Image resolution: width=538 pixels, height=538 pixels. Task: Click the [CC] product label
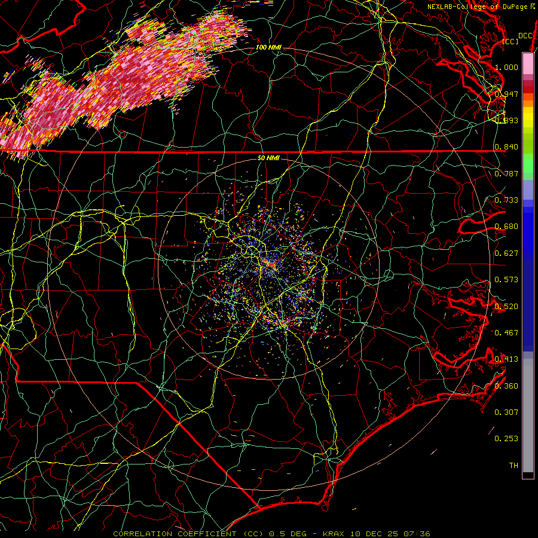click(511, 41)
